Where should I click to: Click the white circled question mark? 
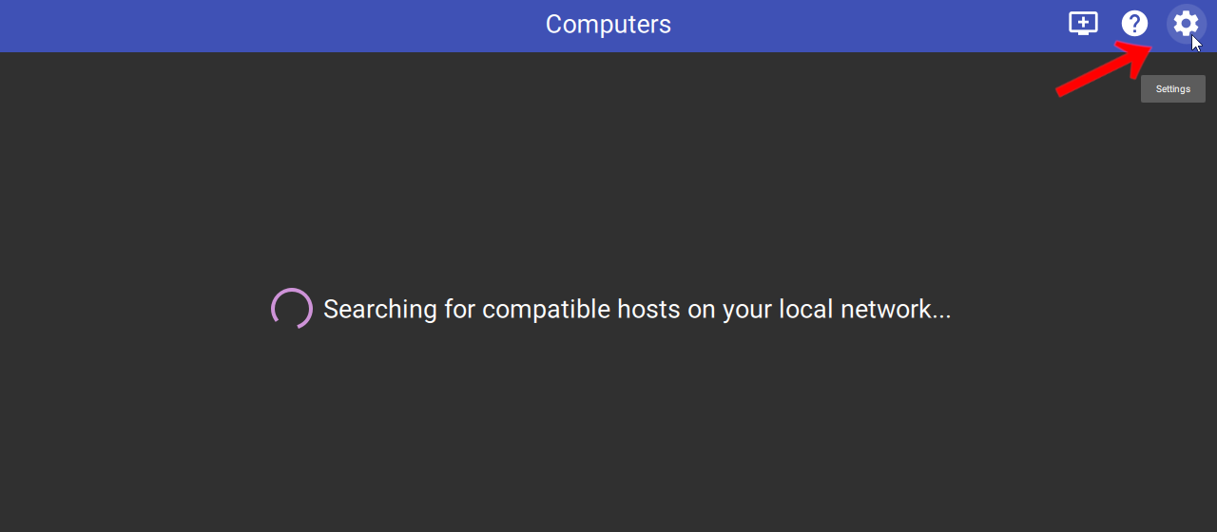(x=1134, y=24)
